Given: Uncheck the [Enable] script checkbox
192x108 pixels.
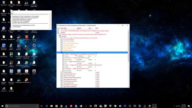Looking at the screenshot, I should [58, 33].
